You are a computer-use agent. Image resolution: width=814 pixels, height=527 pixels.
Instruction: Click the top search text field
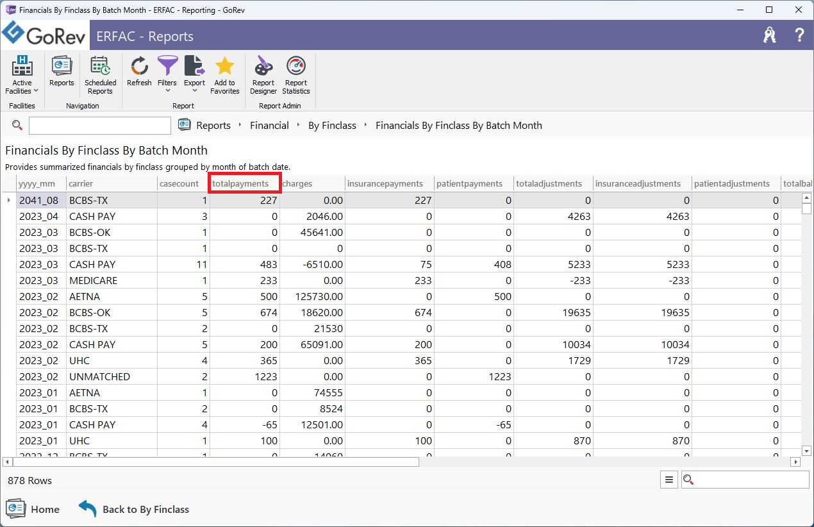tap(100, 126)
